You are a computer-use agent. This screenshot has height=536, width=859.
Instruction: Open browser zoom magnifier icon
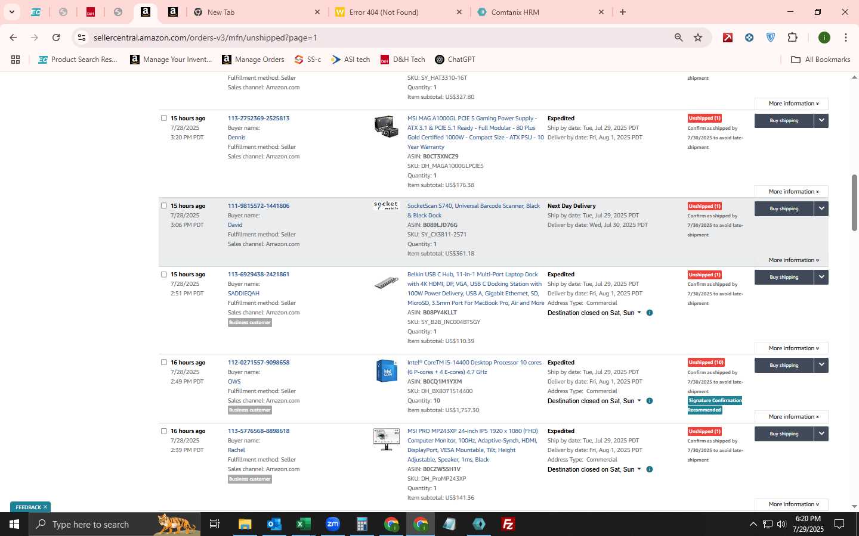(x=678, y=38)
